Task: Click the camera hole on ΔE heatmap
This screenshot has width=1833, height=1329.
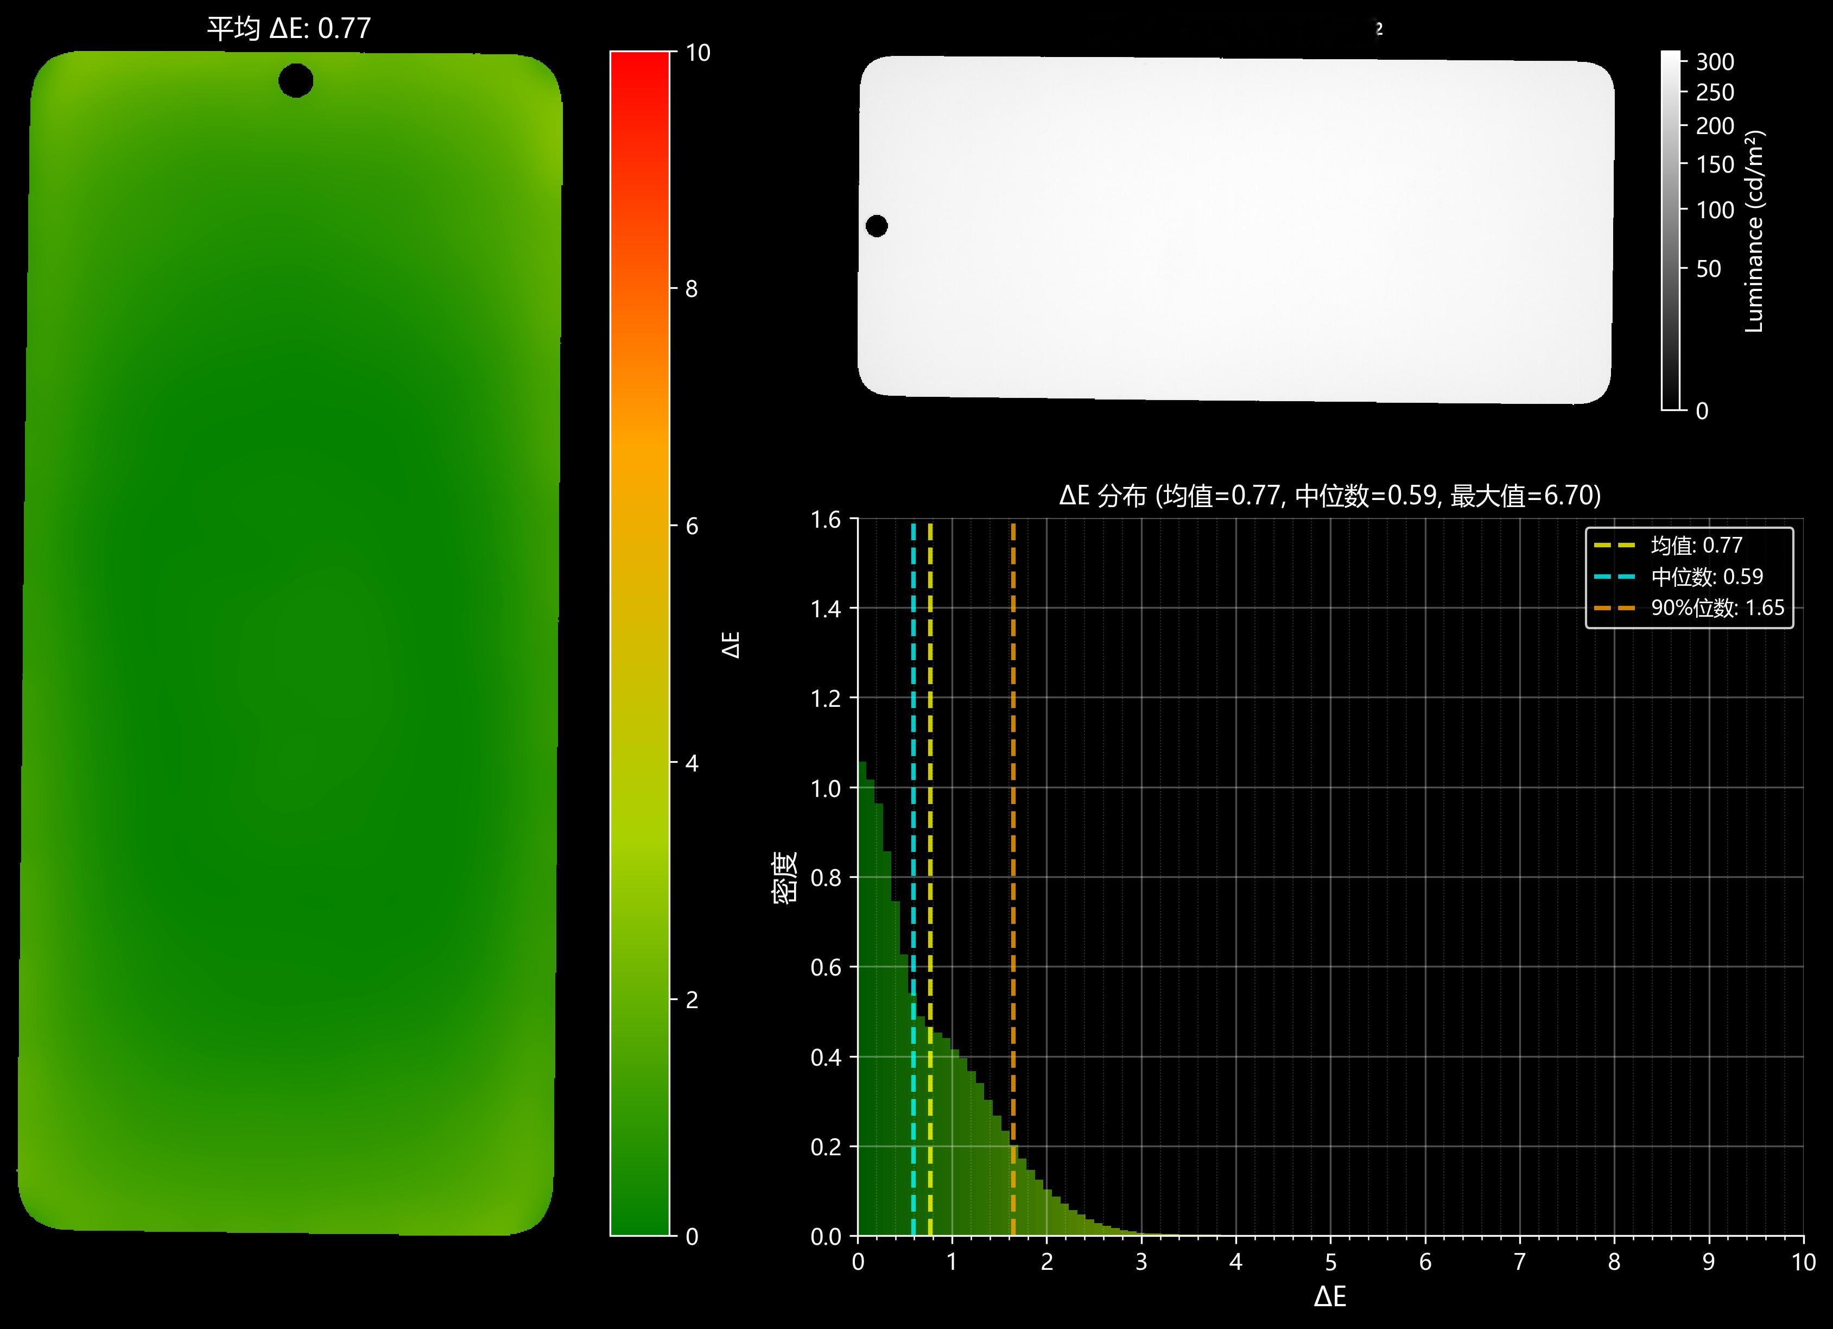Action: (295, 81)
